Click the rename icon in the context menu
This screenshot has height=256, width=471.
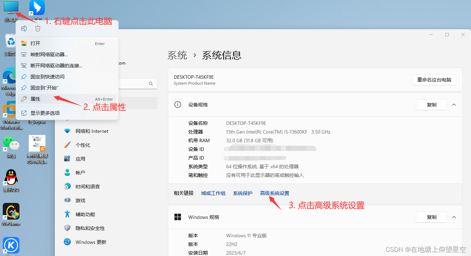click(24, 28)
